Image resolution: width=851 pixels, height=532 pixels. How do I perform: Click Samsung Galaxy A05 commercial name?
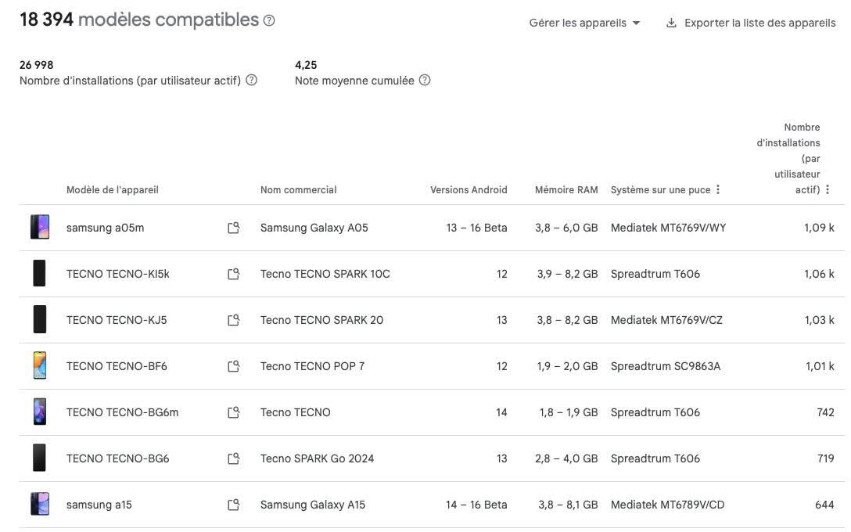point(314,228)
